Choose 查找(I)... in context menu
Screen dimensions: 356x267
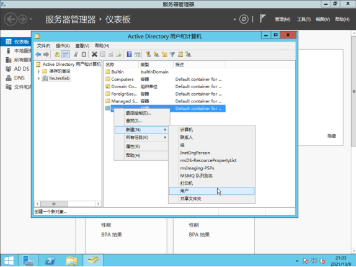141,120
